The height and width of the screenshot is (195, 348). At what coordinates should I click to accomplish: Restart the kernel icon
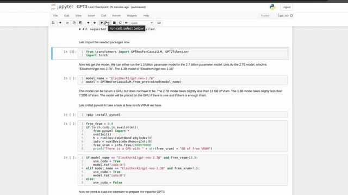coord(120,23)
